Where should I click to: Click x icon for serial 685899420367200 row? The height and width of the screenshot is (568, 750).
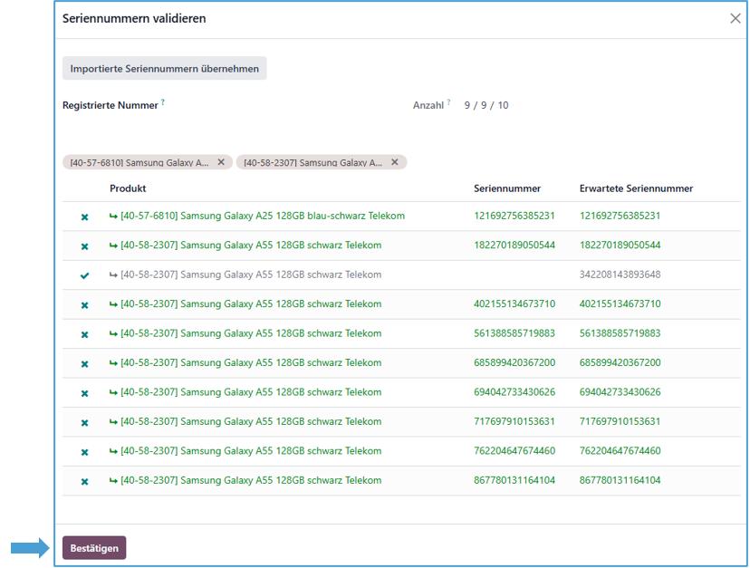[84, 363]
